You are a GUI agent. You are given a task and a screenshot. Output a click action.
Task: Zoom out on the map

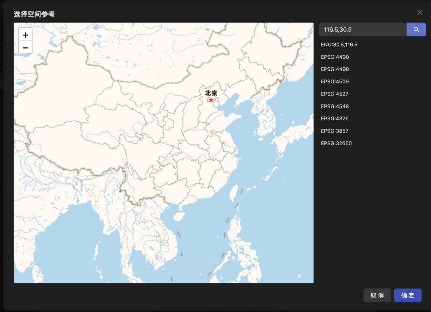point(25,48)
